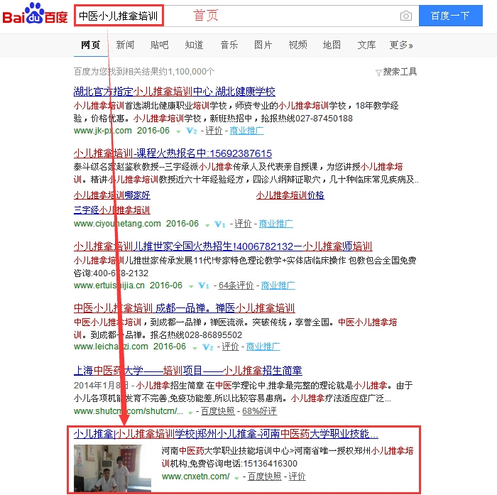
Task: Expand dropdown arrow after www.ciyounetang.com date
Action: (x=207, y=225)
